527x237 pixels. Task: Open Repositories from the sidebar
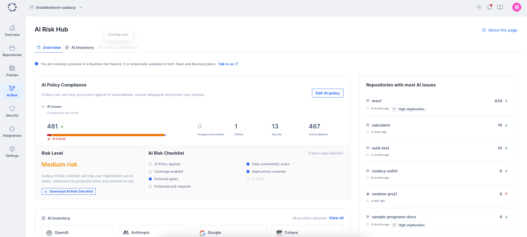tap(12, 51)
